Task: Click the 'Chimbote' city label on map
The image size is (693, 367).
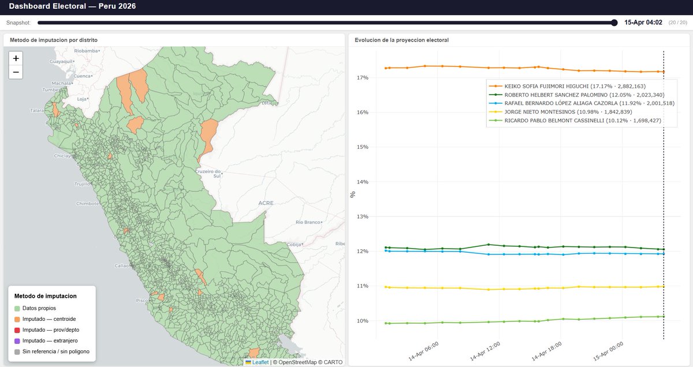Action: pos(88,203)
